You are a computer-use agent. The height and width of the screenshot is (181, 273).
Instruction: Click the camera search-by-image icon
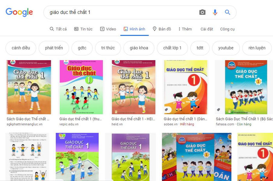(x=202, y=12)
